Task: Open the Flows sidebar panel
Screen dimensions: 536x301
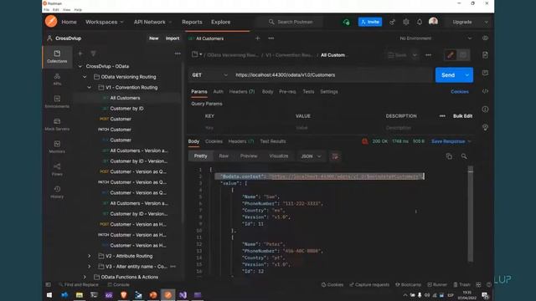Action: (x=57, y=169)
